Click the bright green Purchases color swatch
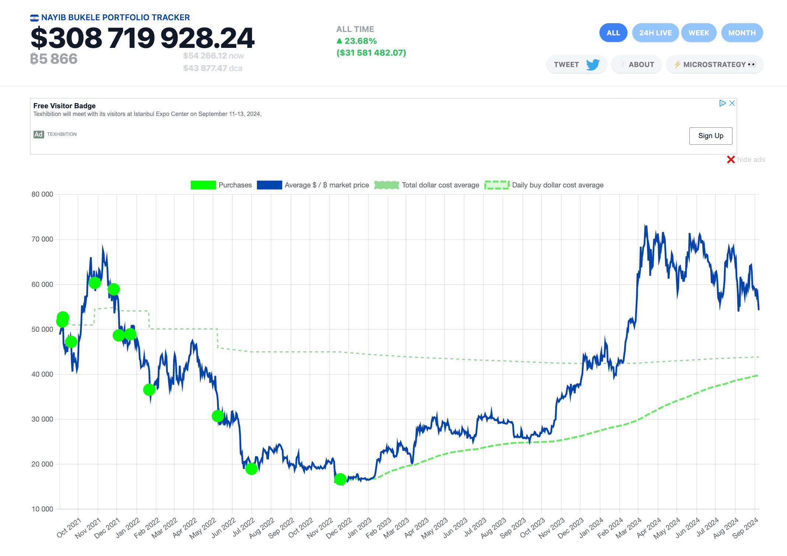Screen dimensions: 787x556 203,185
